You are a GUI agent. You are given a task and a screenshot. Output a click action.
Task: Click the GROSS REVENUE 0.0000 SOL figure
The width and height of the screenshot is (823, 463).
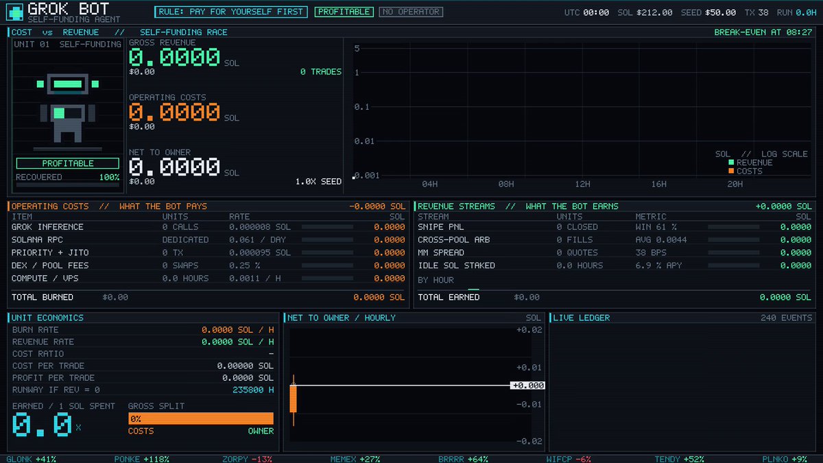click(x=184, y=58)
